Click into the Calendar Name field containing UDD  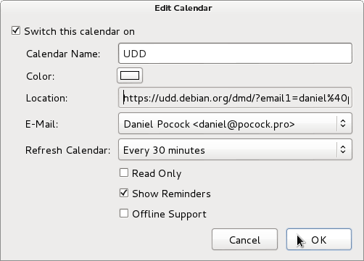tap(235, 54)
